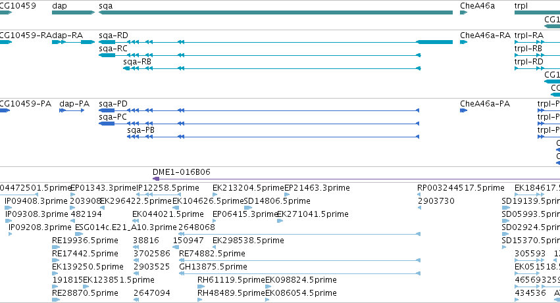Select the 150947 EST label

[x=188, y=241]
